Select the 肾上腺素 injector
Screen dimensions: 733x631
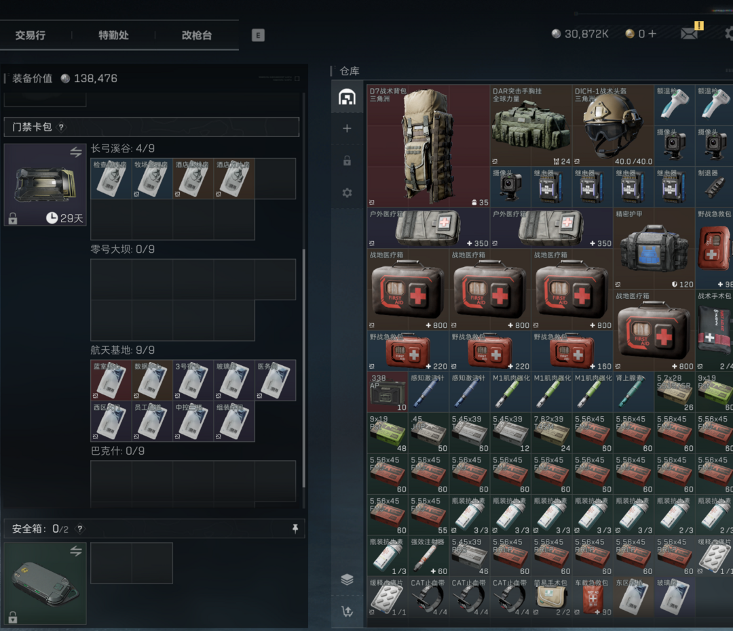tap(633, 392)
